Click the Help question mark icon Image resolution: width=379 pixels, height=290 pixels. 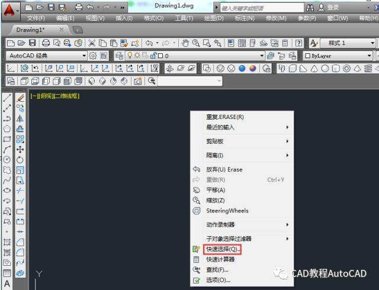[x=298, y=43]
